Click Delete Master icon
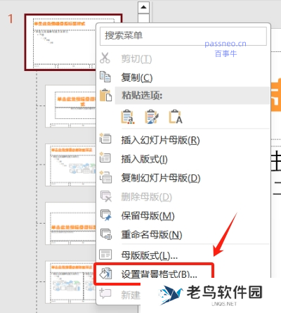The height and width of the screenshot is (313, 281). [x=106, y=196]
